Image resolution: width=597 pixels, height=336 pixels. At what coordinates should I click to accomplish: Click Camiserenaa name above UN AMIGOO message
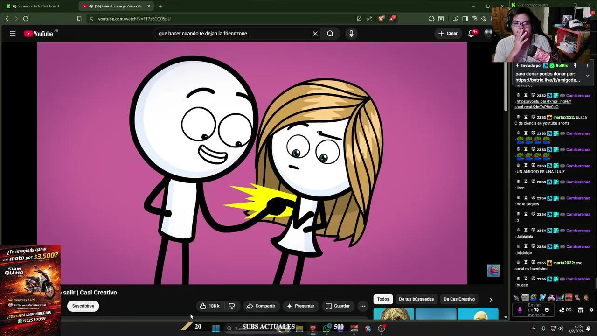click(578, 166)
